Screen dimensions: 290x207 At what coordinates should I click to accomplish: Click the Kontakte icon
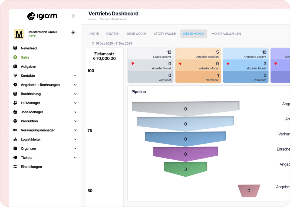15,76
